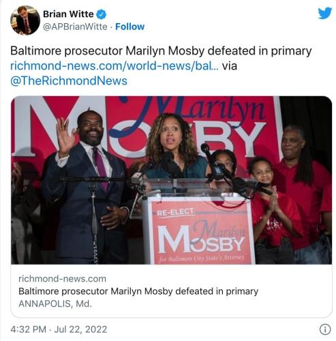Screen dimensions: 336x341
Task: Open the richmond-news.com/world-news link
Action: [114, 66]
